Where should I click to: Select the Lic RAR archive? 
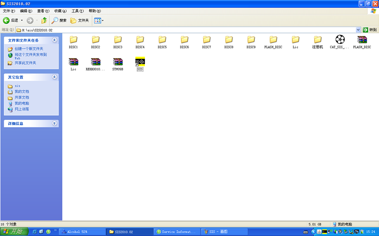click(x=73, y=64)
